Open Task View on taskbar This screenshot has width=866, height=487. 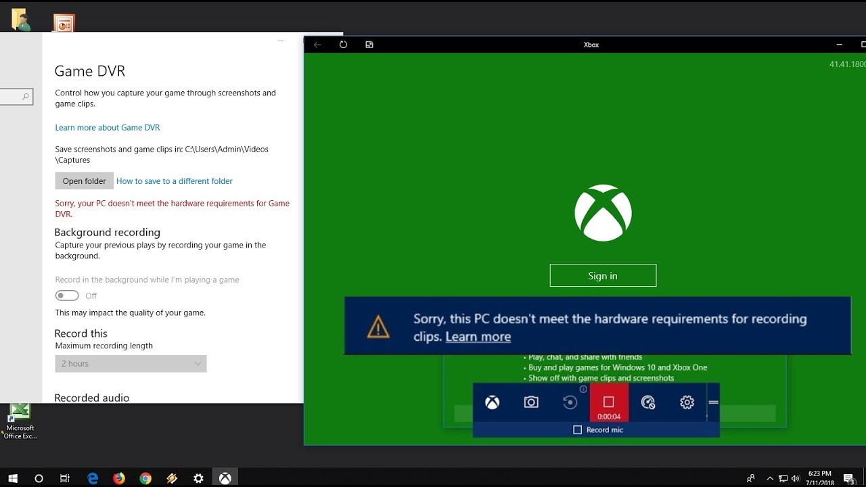pos(65,478)
